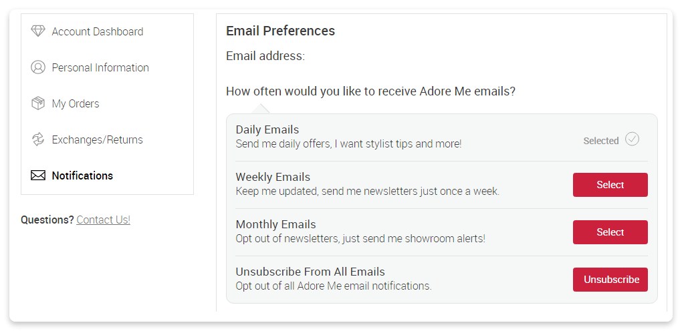The image size is (682, 331).
Task: Click the envelope icon beside Notifications
Action: (38, 176)
